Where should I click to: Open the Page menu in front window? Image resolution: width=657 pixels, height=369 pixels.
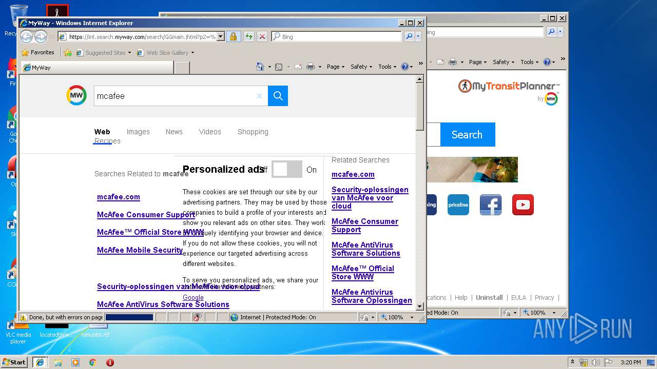click(336, 67)
